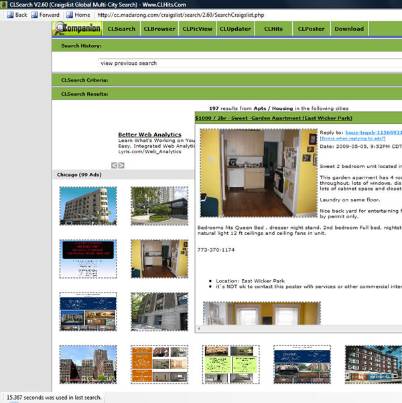
Task: Click the Errors when replying to ads link
Action: (352, 138)
